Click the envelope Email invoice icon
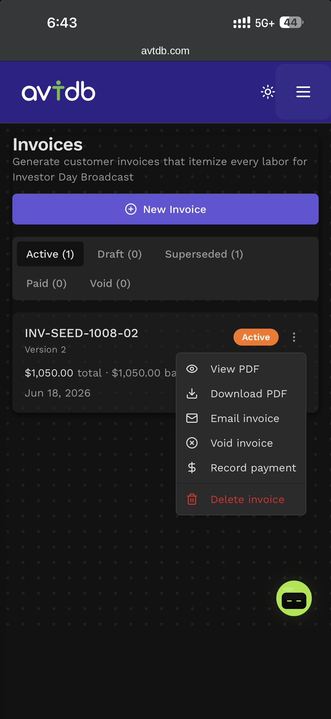 pos(192,418)
